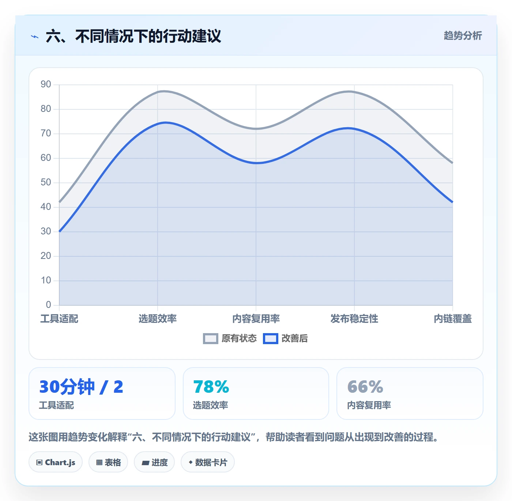The height and width of the screenshot is (501, 512).
Task: Toggle the 原有状态 legend swatch
Action: tap(211, 339)
